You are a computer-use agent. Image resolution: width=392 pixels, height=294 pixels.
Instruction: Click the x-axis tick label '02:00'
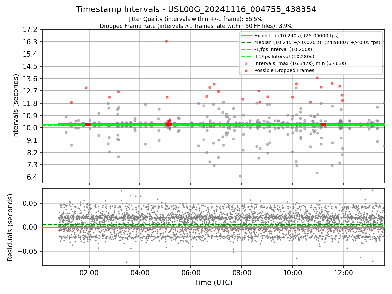(89, 272)
